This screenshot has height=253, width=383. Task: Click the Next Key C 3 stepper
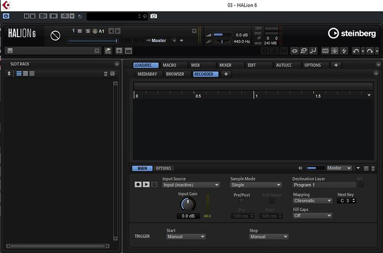point(354,201)
